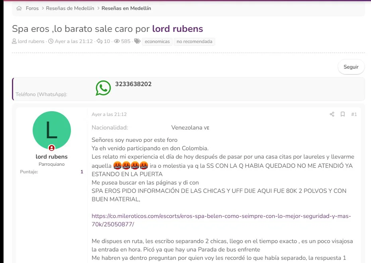Click the clock icon next to the thread date
371x263 pixels.
coord(51,41)
